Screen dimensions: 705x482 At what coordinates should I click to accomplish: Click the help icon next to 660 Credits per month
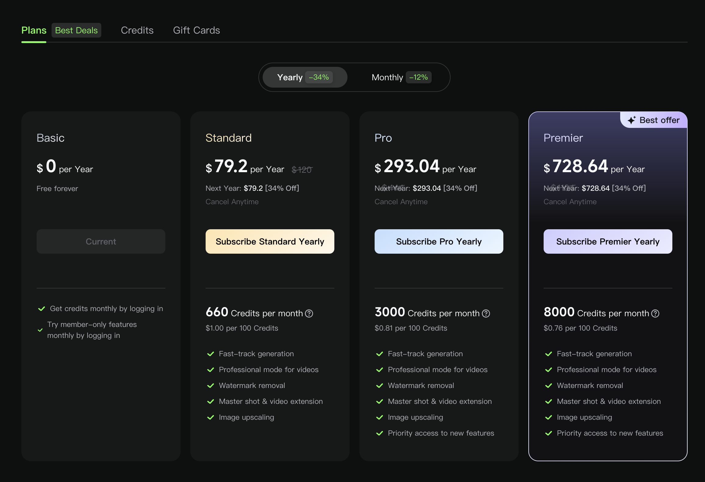(309, 313)
